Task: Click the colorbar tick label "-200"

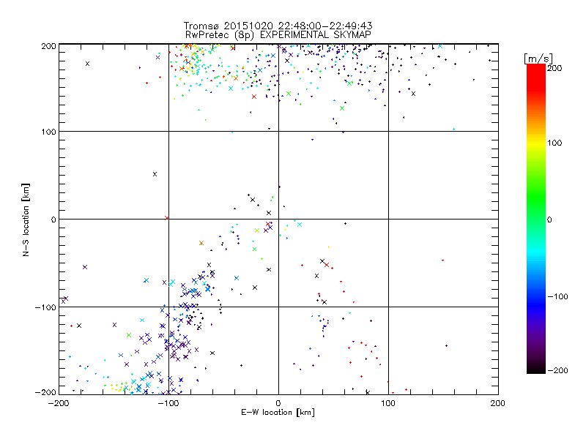Action: [x=557, y=370]
